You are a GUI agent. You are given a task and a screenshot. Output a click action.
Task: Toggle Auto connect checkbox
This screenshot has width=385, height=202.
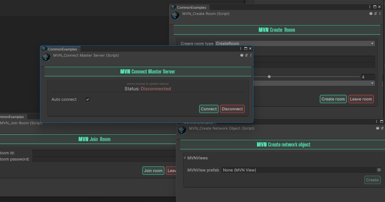pos(88,99)
